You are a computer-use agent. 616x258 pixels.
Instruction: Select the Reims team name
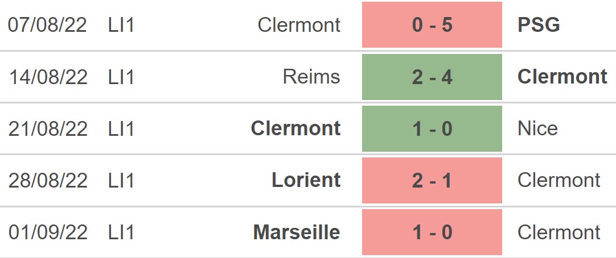coord(311,77)
